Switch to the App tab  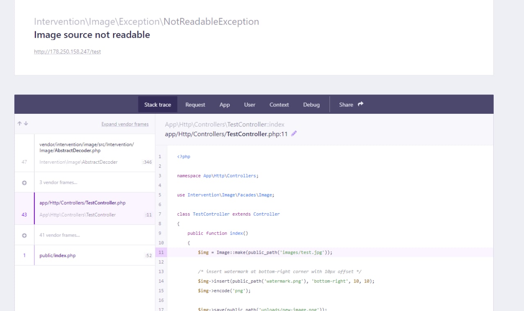[x=225, y=105]
